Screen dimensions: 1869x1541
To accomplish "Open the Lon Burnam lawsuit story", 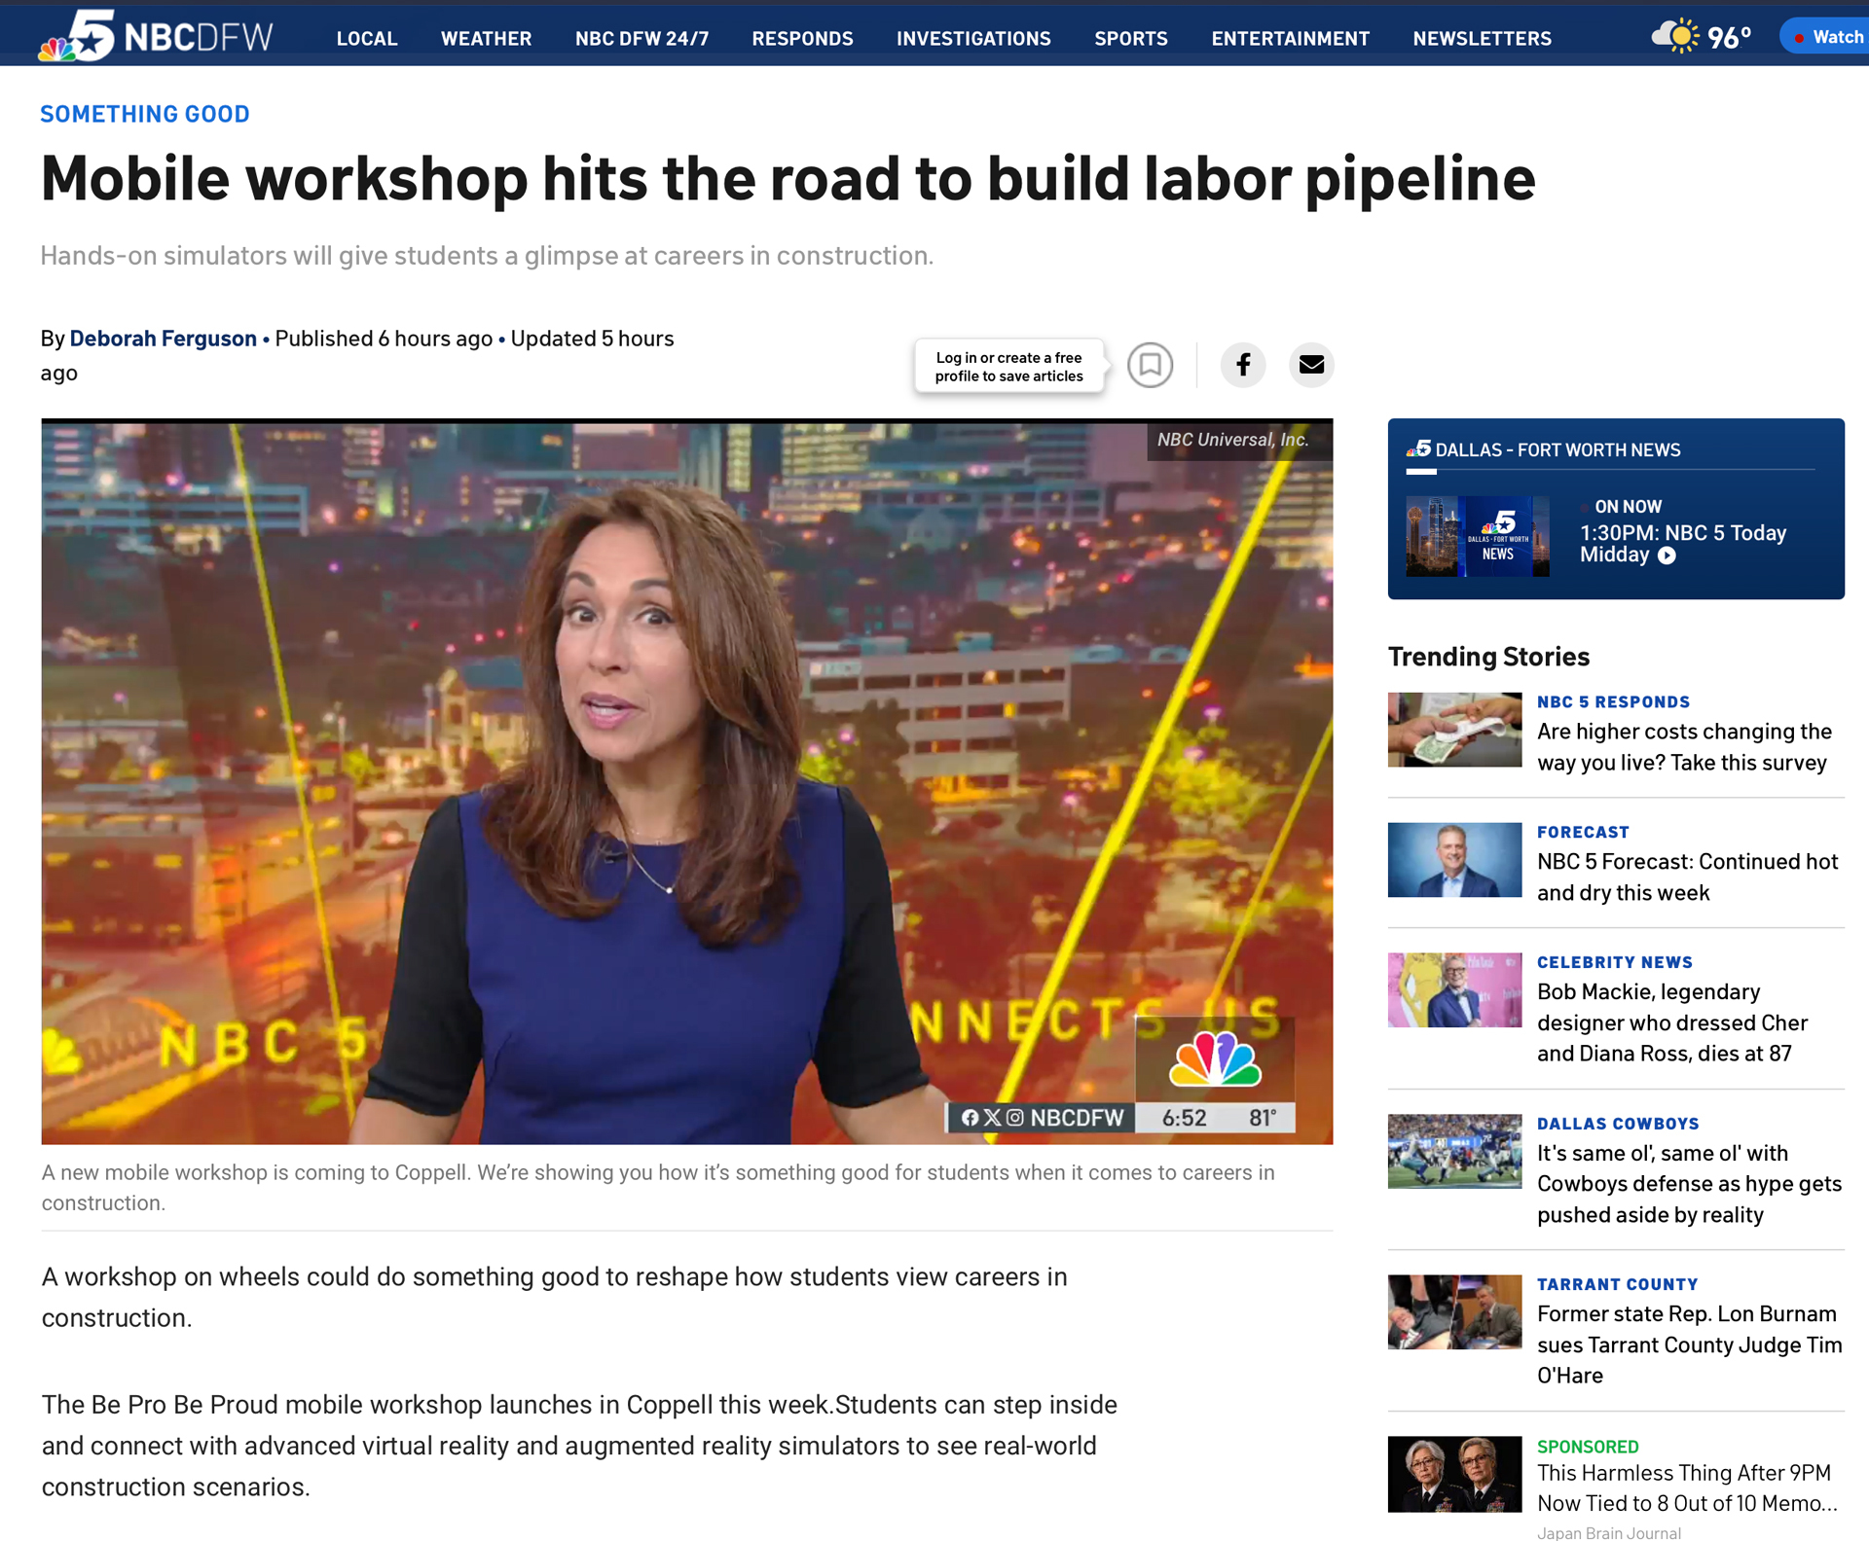I will click(x=1689, y=1344).
